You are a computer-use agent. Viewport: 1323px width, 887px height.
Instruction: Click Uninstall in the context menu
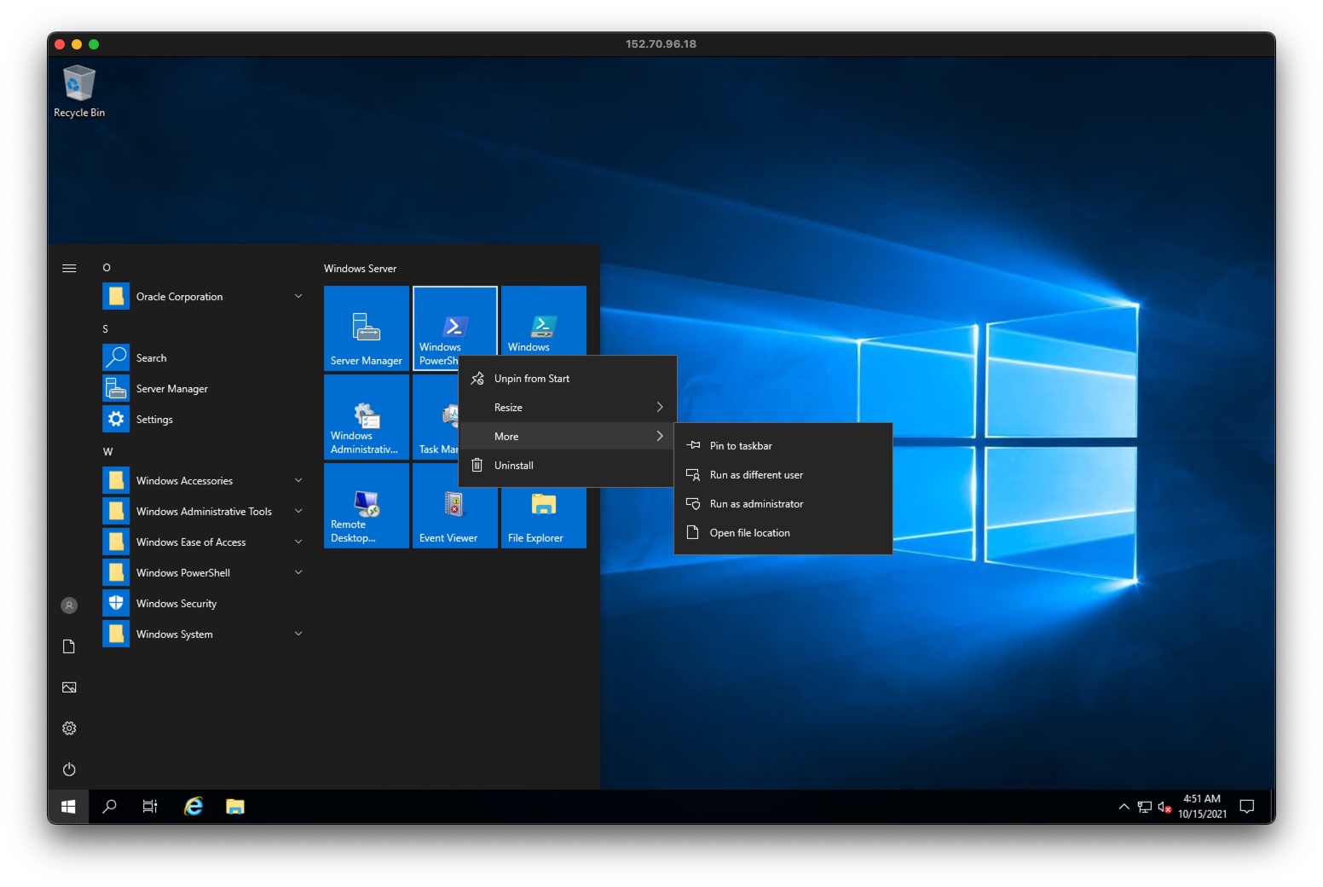tap(514, 465)
